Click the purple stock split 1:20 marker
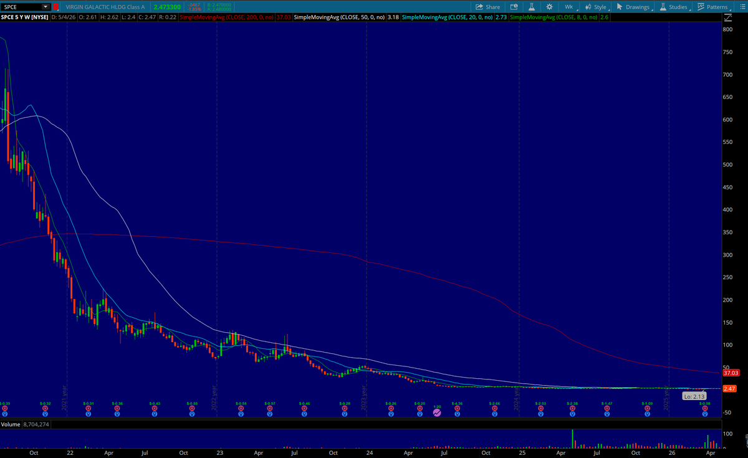This screenshot has width=748, height=458. [437, 411]
